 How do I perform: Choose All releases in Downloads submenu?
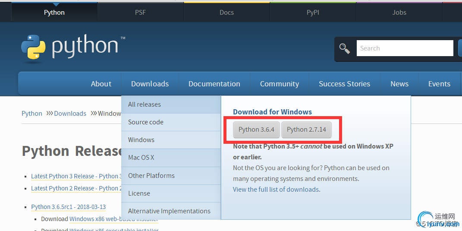coord(171,104)
